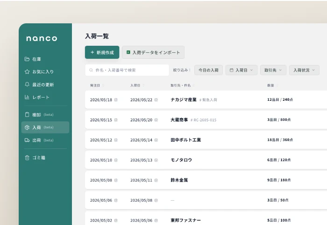Click the 12品目 / 240点 quantity
Image resolution: width=327 pixels, height=225 pixels.
click(x=280, y=99)
